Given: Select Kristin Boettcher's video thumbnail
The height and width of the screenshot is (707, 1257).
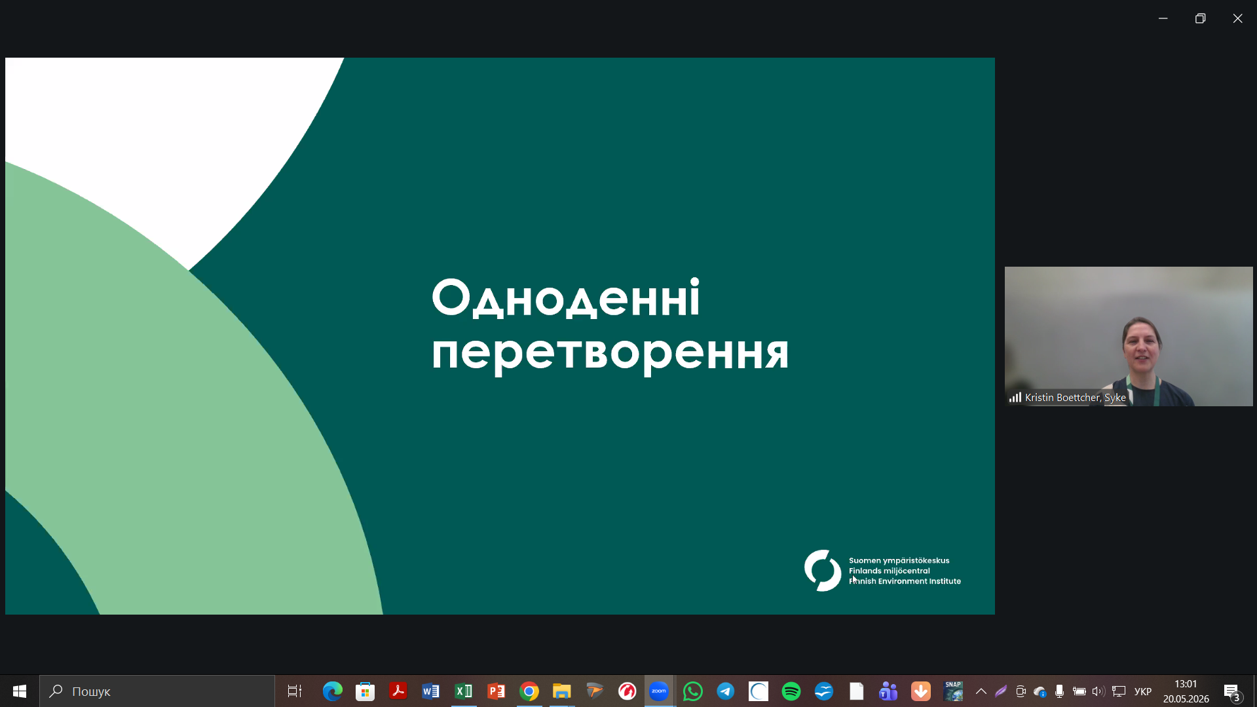Looking at the screenshot, I should pos(1129,336).
